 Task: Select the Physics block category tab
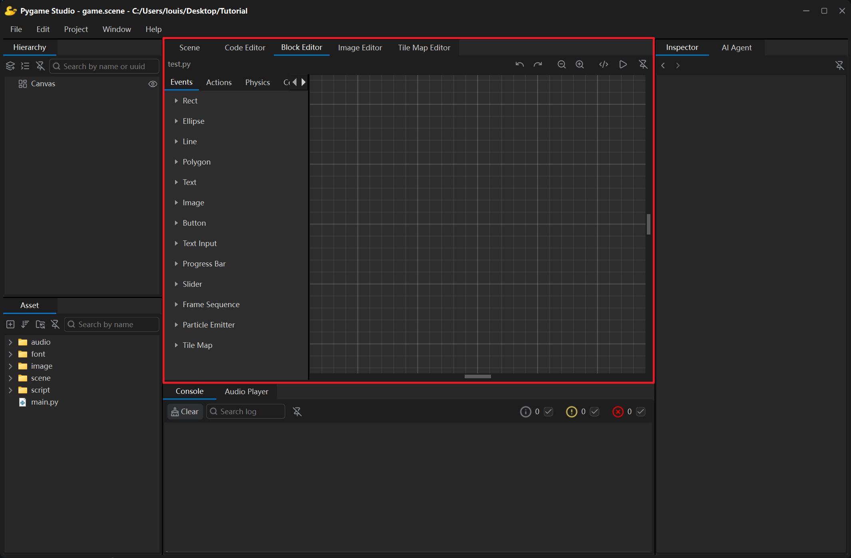point(258,82)
